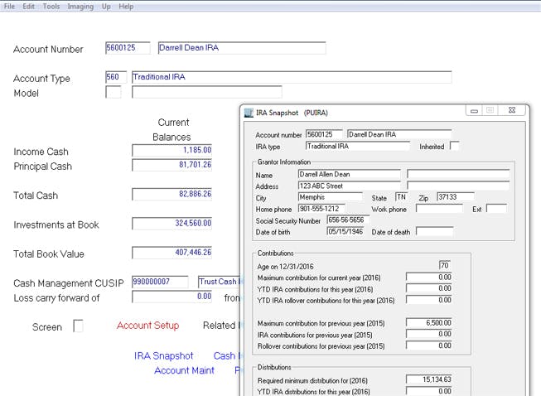Image resolution: width=541 pixels, height=396 pixels.
Task: Click Maximum contribution for current year 2016 field
Action: [428, 278]
